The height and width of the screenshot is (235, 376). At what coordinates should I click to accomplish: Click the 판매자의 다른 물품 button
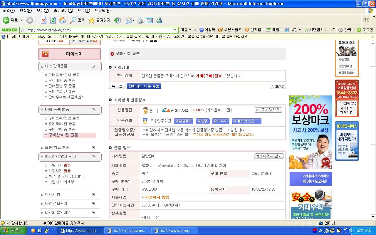[144, 86]
